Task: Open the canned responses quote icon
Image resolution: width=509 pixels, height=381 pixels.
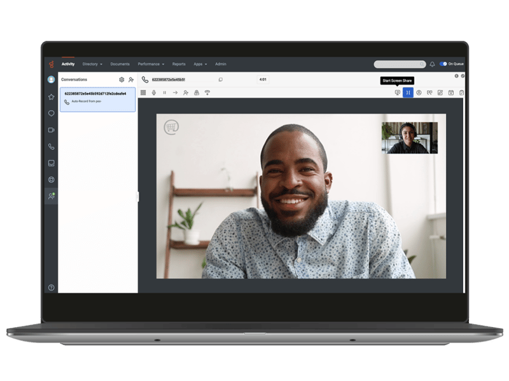Action: [429, 93]
